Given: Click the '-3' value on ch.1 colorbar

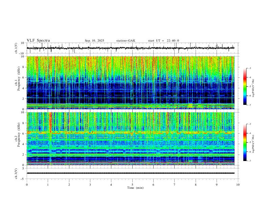Looking at the screenshot, I should 249,68.
